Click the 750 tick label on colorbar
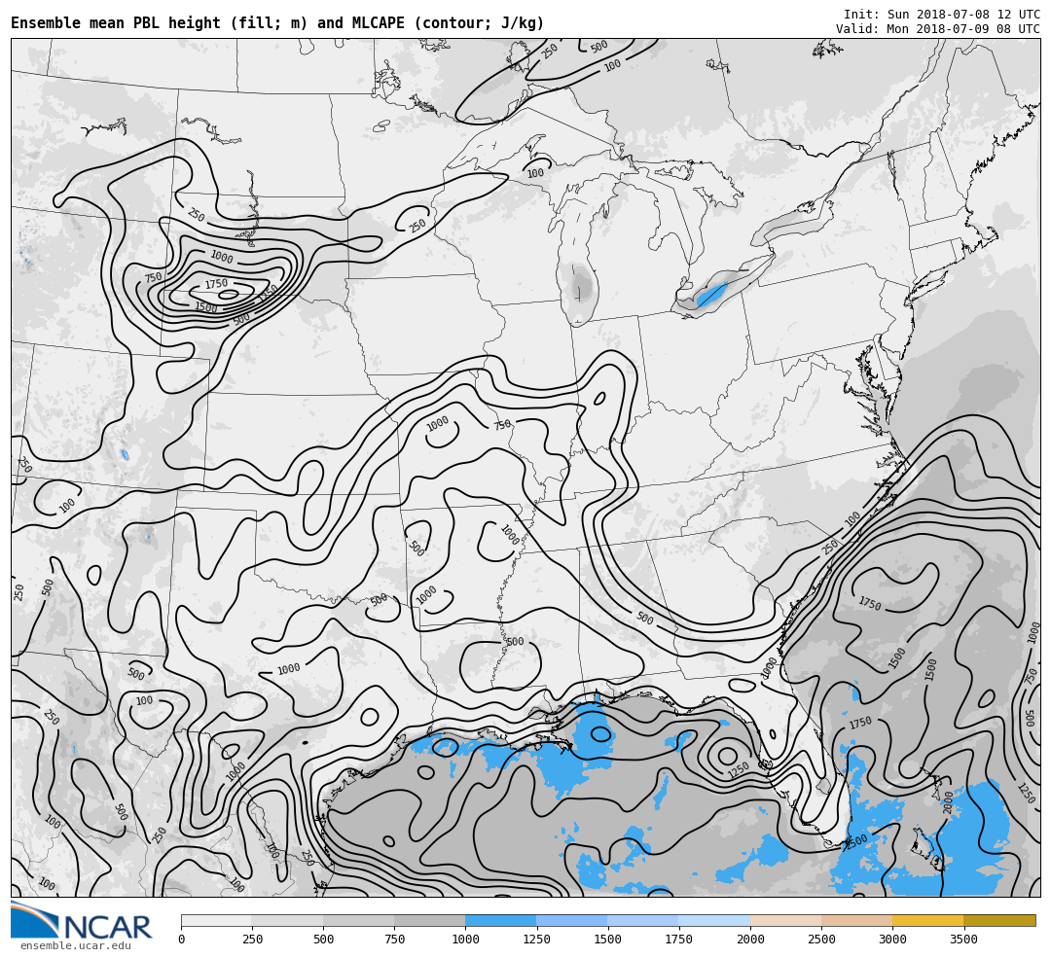The image size is (1051, 958). [394, 940]
